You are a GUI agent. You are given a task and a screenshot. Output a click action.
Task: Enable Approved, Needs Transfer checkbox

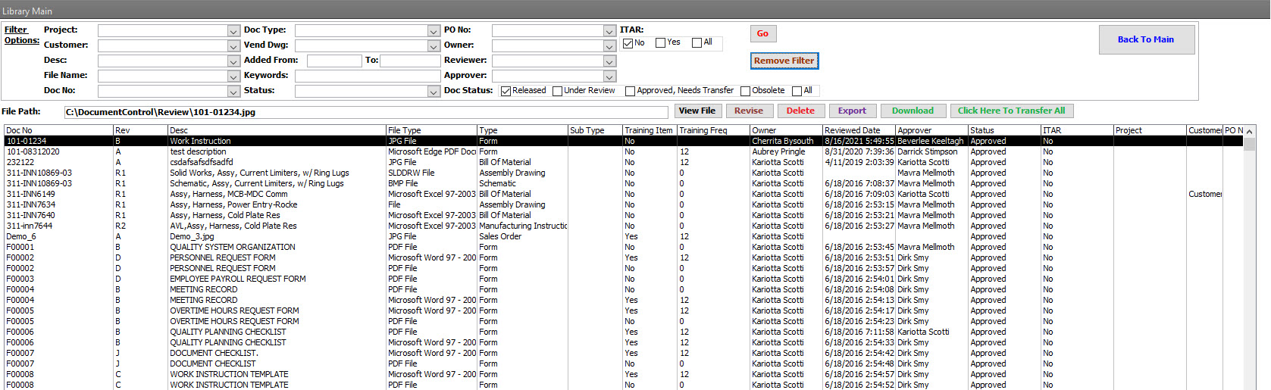(x=630, y=91)
